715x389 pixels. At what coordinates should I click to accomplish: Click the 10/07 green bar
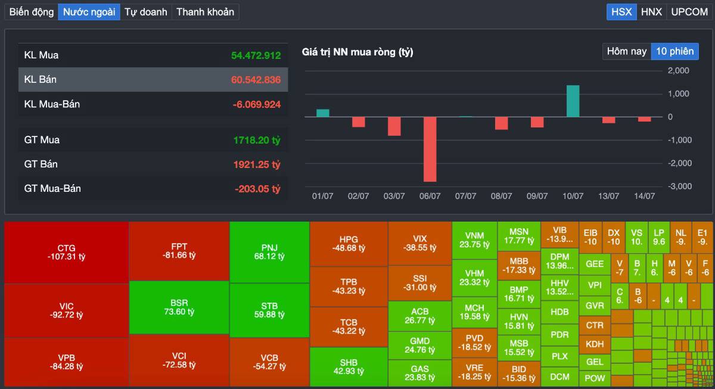click(x=573, y=101)
